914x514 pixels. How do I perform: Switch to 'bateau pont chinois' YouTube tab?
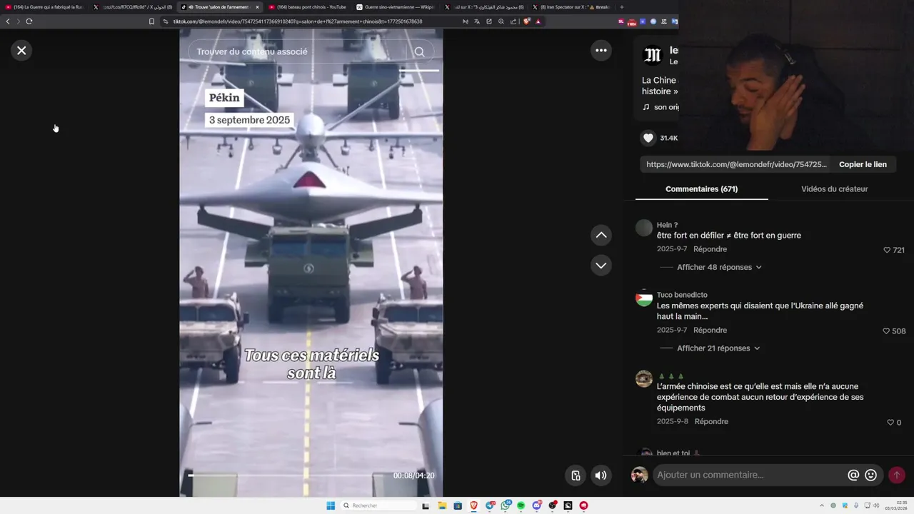[308, 7]
